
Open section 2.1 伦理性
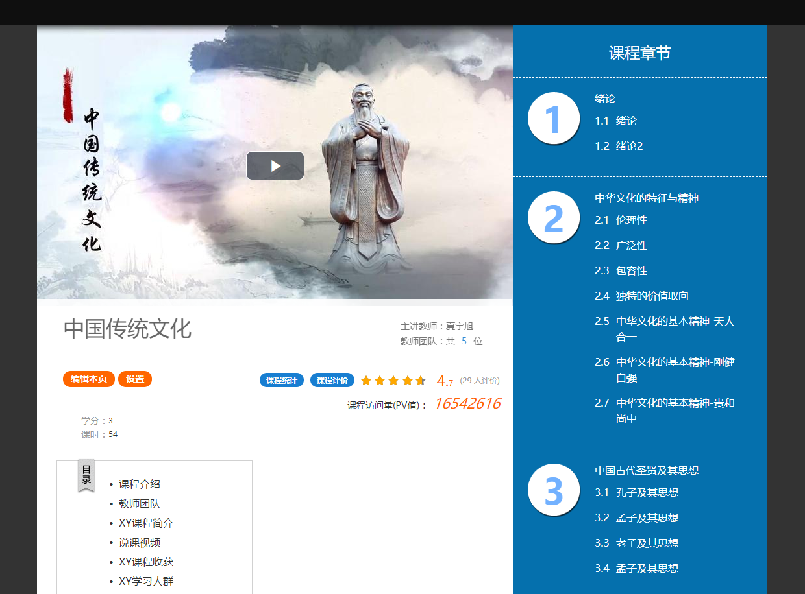point(631,220)
